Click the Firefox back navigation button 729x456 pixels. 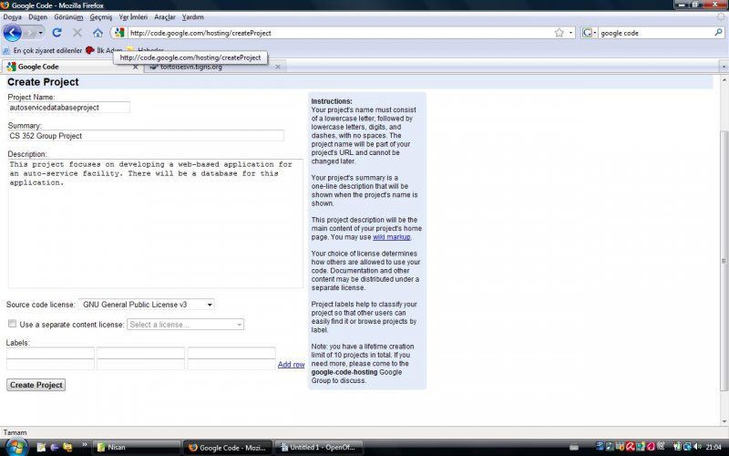(x=13, y=33)
